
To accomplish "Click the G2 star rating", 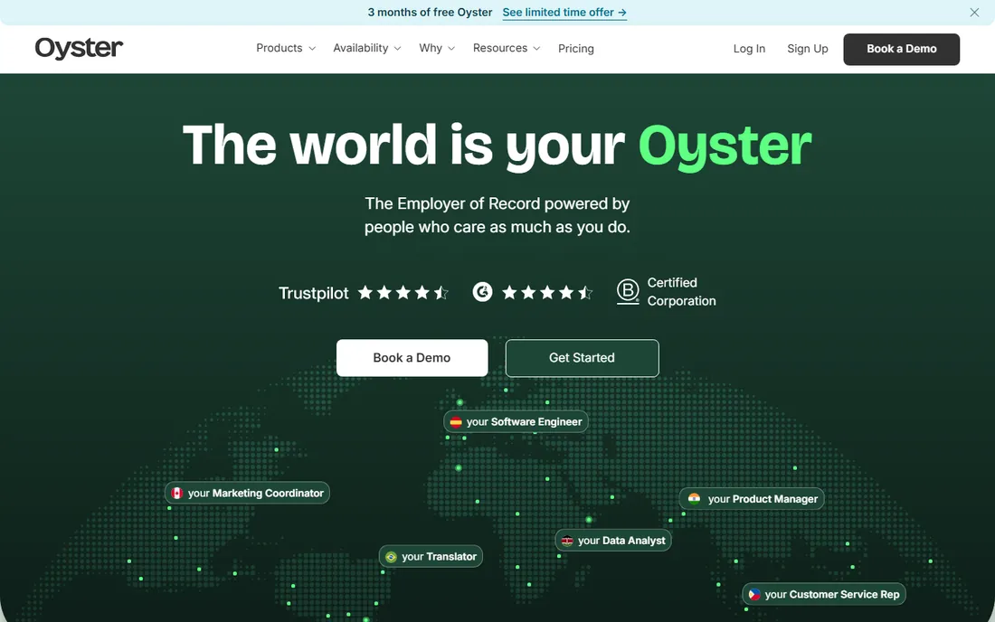I will (x=547, y=292).
